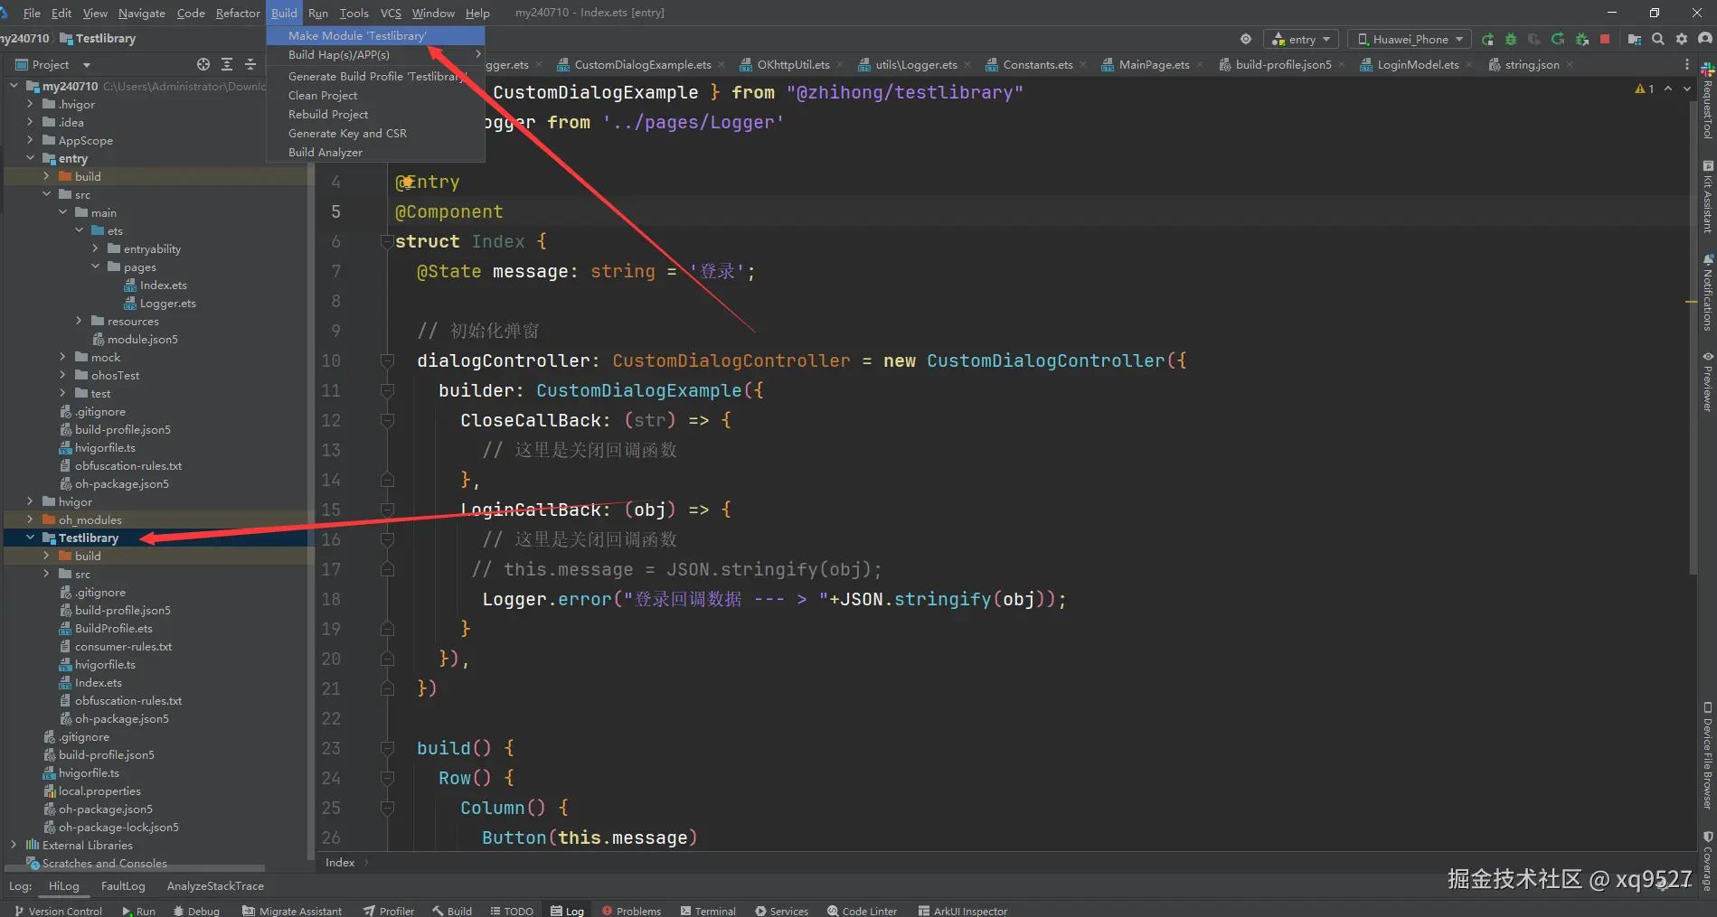Collapse all nodes in Project panel
The width and height of the screenshot is (1717, 917).
click(x=250, y=64)
